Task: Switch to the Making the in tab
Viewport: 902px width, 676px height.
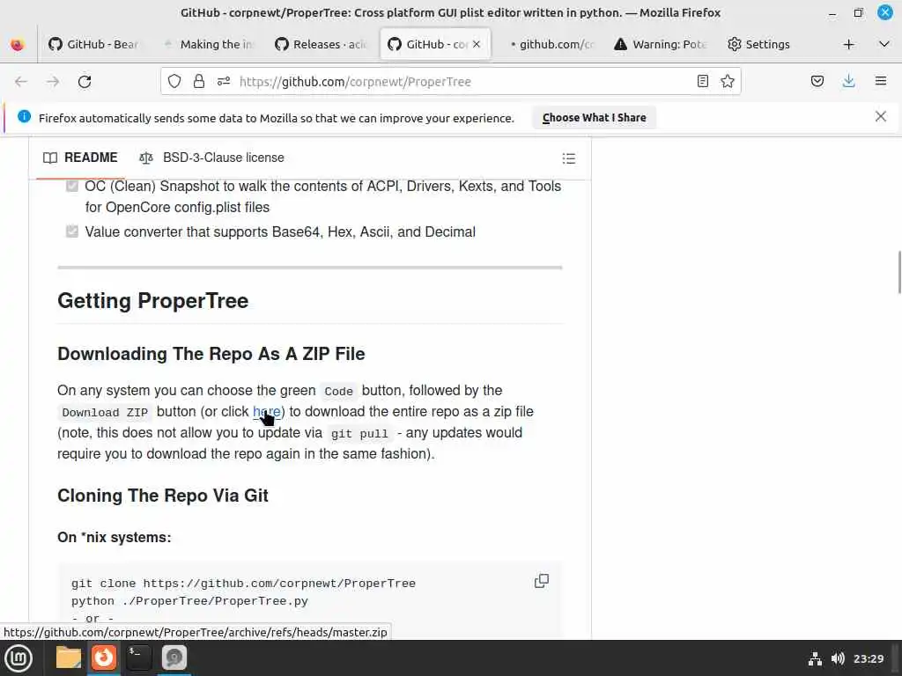Action: 208,44
